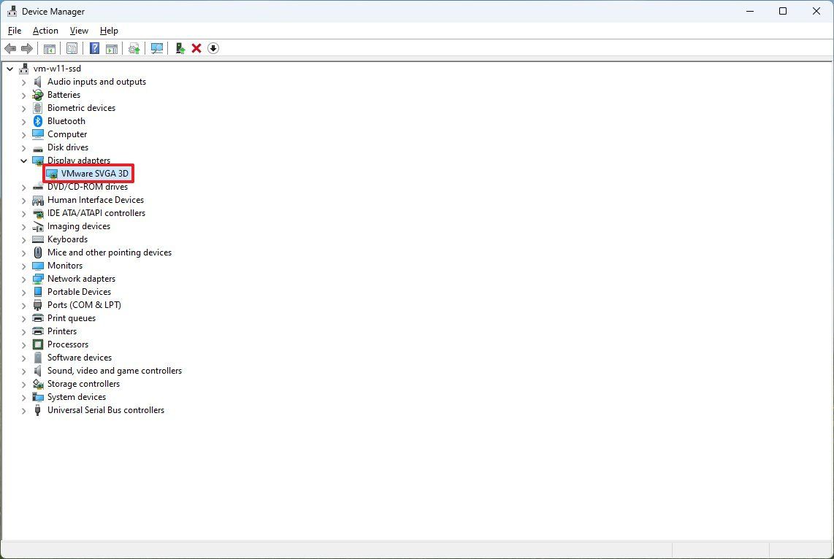The width and height of the screenshot is (834, 559).
Task: Select the Universal Serial Bus controllers category
Action: [106, 410]
